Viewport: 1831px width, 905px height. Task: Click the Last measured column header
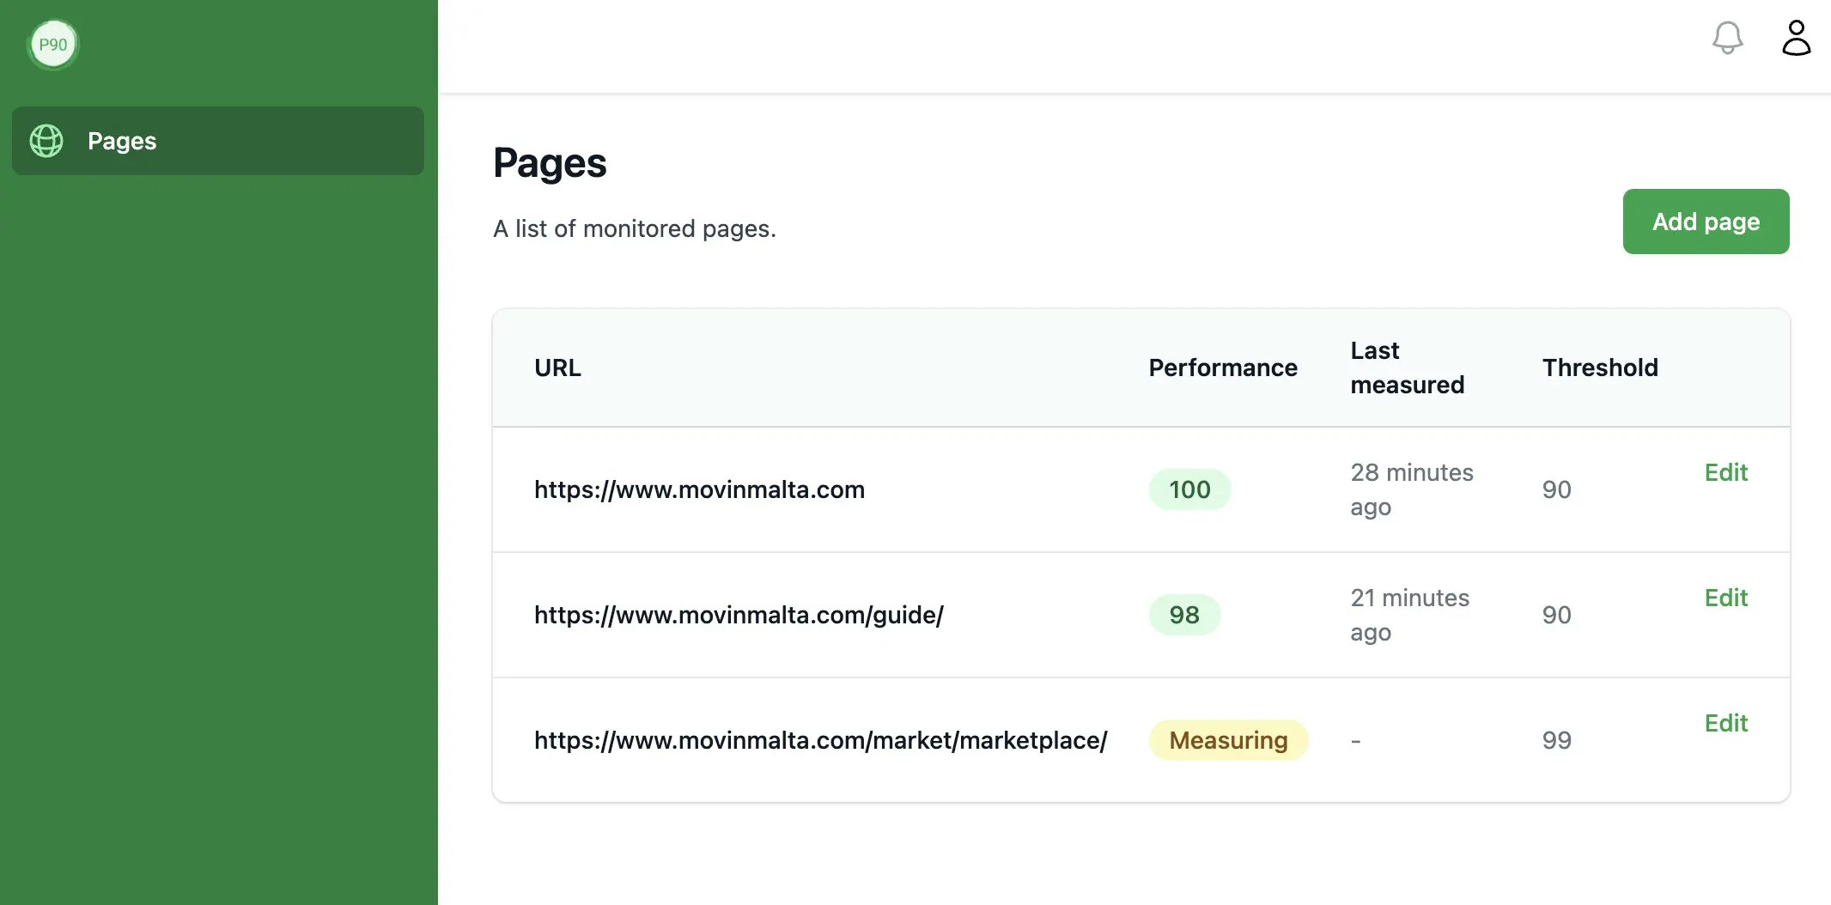click(x=1407, y=367)
